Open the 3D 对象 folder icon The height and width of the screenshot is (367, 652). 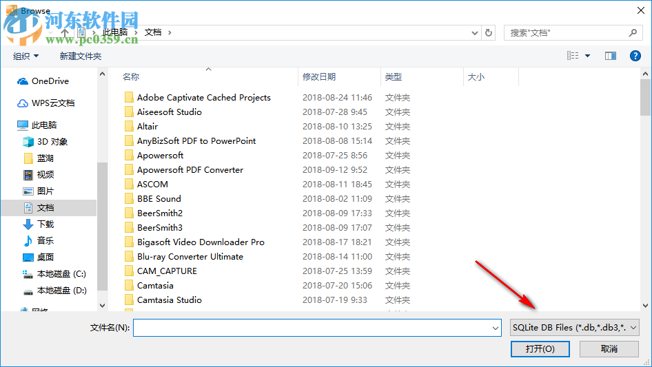click(28, 142)
